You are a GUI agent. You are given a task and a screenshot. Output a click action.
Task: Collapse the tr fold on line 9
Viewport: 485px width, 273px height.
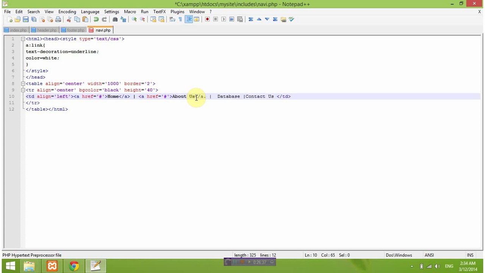pos(23,90)
